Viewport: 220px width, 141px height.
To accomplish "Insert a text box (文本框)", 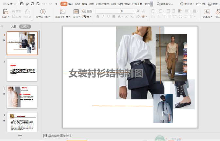I will click(207, 12).
